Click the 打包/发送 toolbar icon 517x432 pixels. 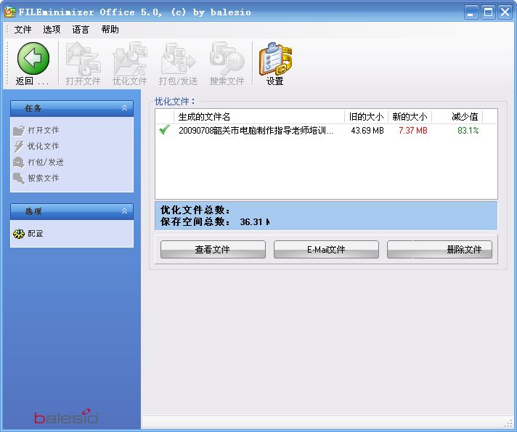pos(178,59)
